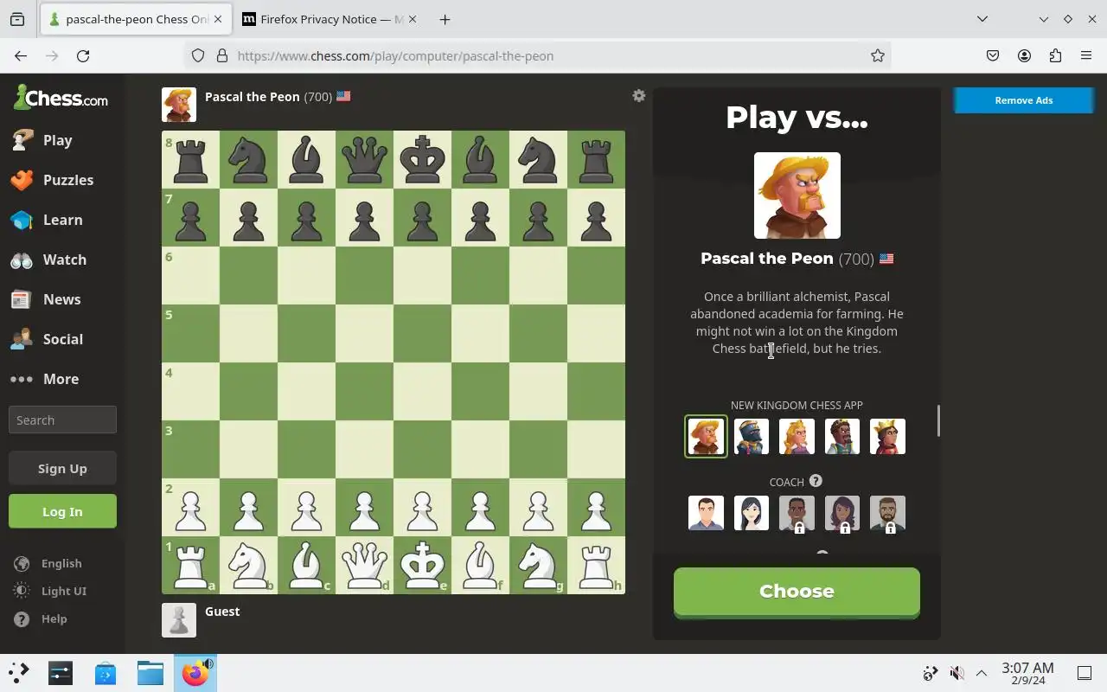Pick the fourth locked coach avatar
The height and width of the screenshot is (692, 1107).
coord(842,513)
